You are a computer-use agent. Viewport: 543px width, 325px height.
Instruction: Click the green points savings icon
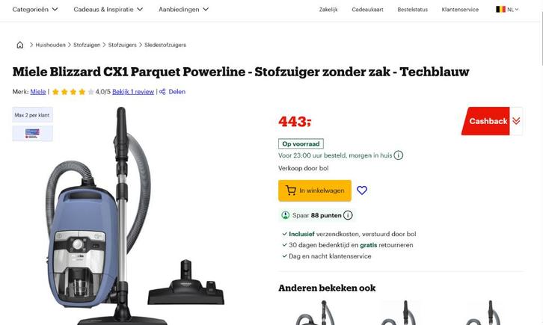[286, 215]
